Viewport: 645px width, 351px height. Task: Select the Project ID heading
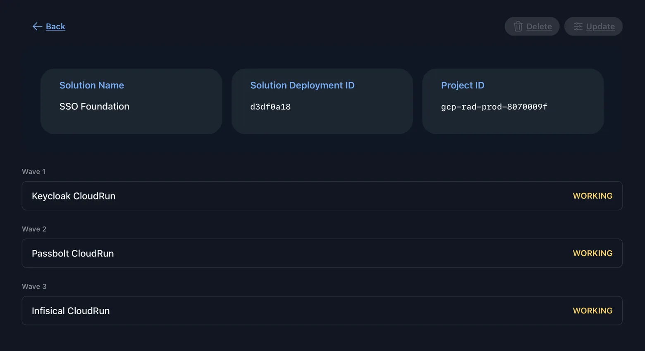click(463, 85)
